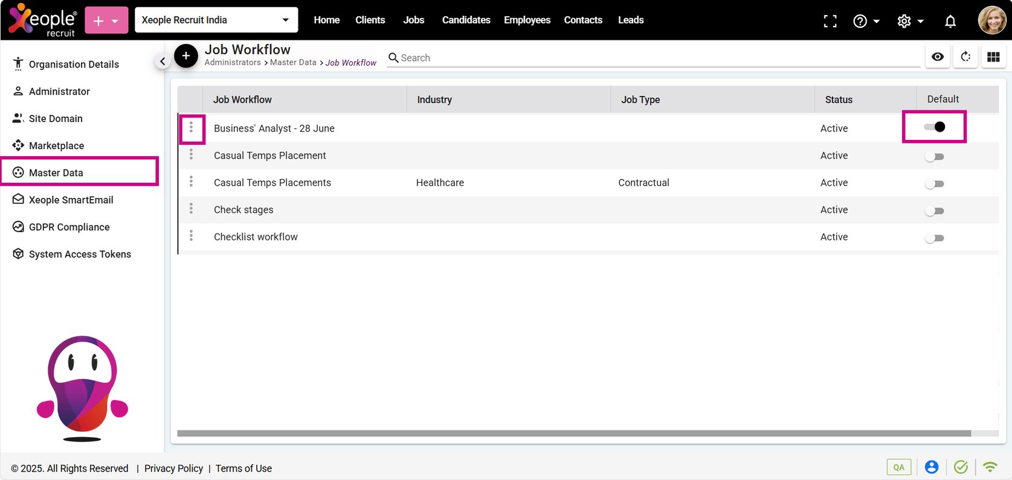The width and height of the screenshot is (1012, 480).
Task: Click the horizontal table scrollbar
Action: point(574,433)
